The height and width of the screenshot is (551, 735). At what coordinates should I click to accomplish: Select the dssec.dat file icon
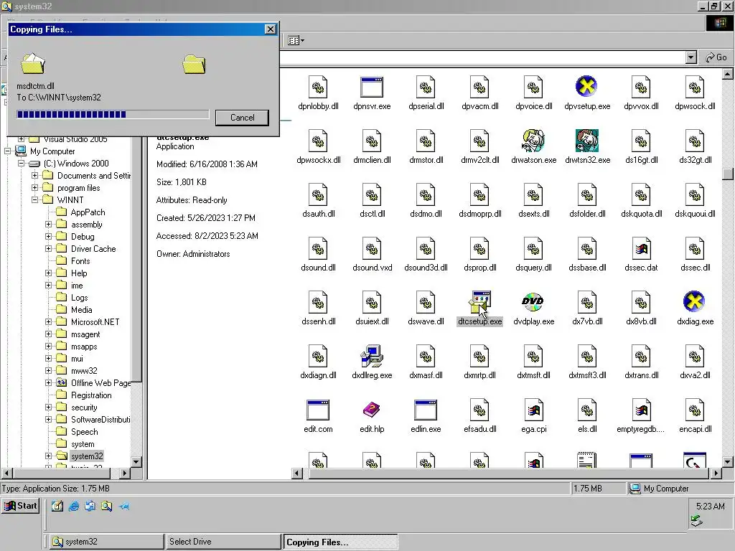coord(641,248)
